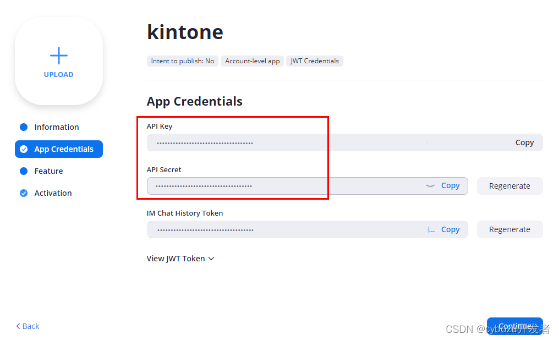Click the 'Account-level app' tag

[253, 61]
